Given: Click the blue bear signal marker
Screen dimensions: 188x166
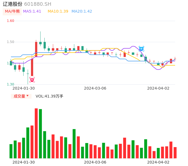Looking at the screenshot, I should point(141,49).
